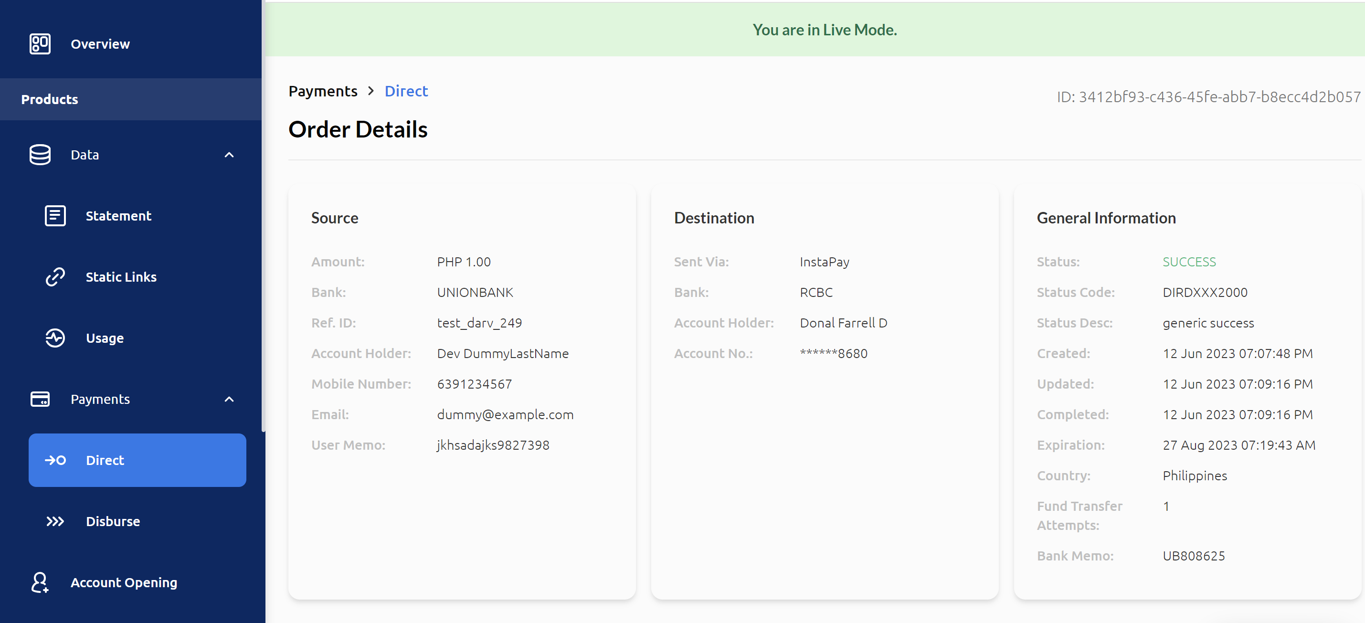
Task: Go to Static Links page
Action: (x=121, y=276)
